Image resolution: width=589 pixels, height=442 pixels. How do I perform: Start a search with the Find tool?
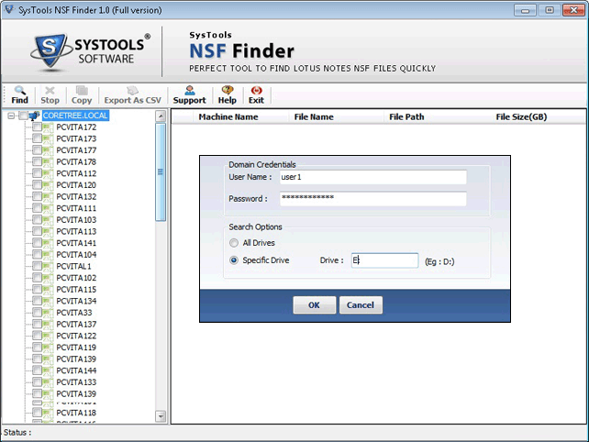pos(19,95)
